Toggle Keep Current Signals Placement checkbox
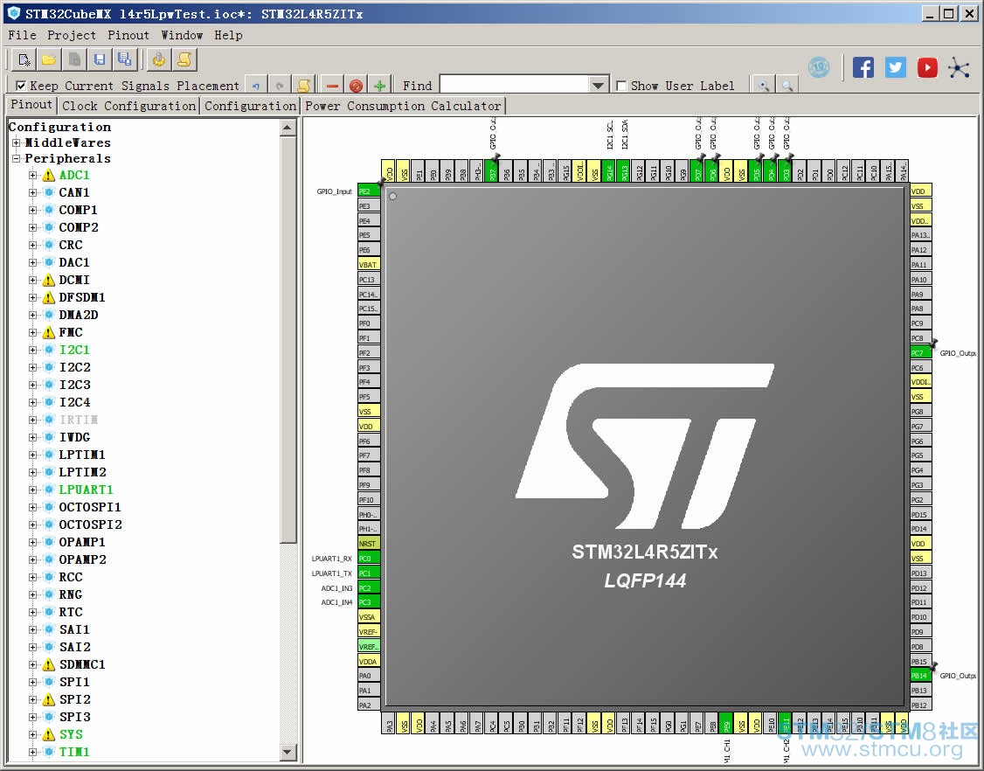The height and width of the screenshot is (771, 984). coord(21,86)
